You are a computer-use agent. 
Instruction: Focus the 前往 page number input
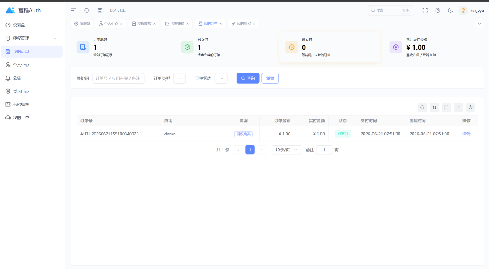pos(324,150)
